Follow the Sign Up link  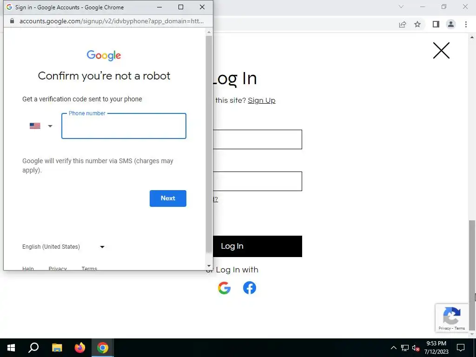click(x=262, y=100)
